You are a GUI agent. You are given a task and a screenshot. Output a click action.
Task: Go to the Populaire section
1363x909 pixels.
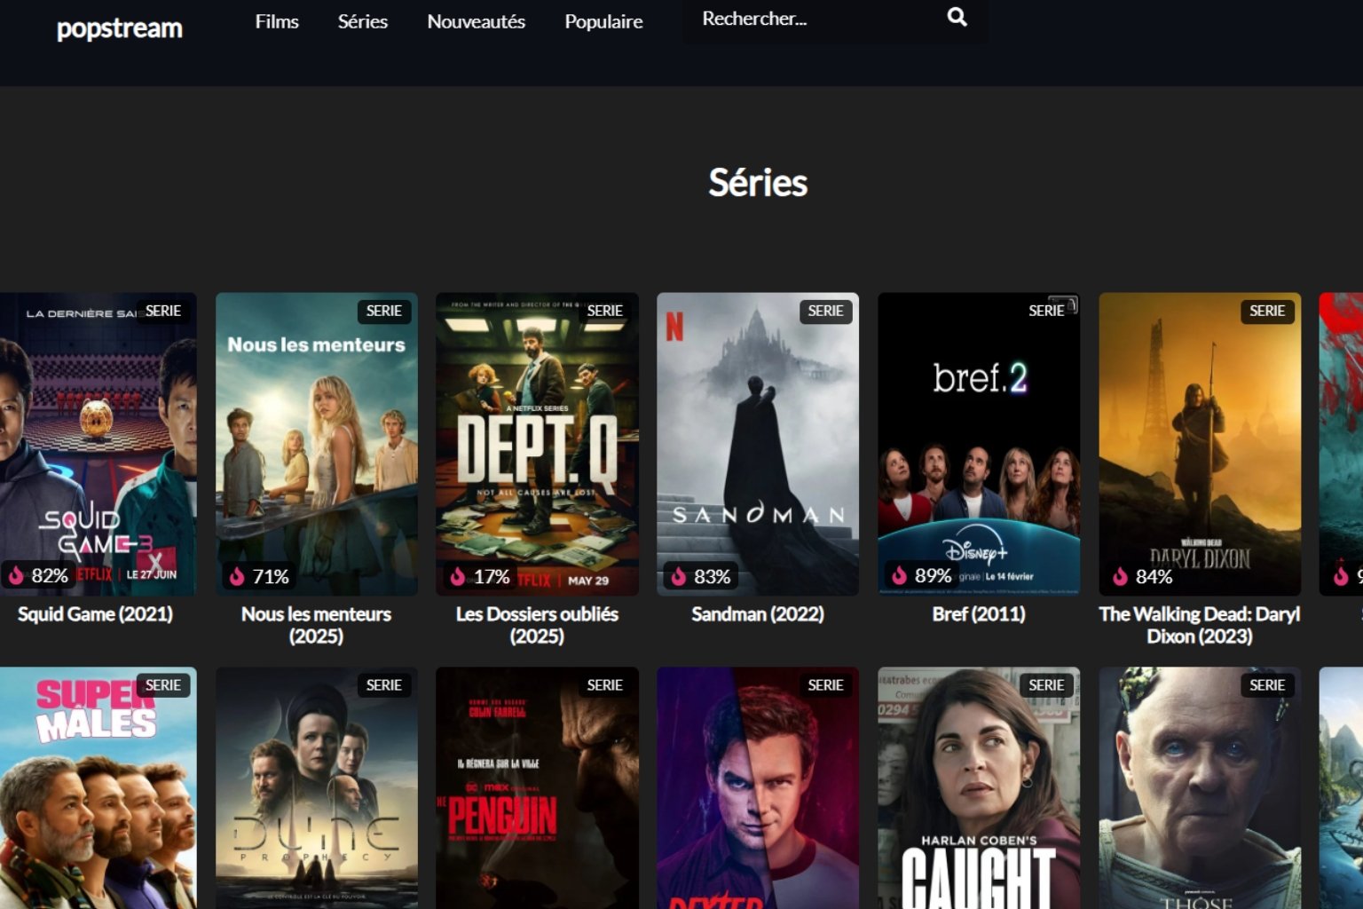click(x=604, y=21)
